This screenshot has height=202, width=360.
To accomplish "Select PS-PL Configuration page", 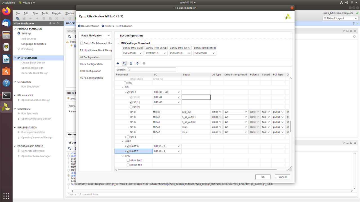I will (x=91, y=78).
